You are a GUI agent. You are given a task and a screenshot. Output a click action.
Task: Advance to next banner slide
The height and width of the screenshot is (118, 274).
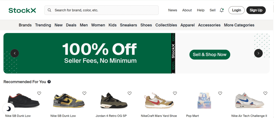tap(258, 53)
